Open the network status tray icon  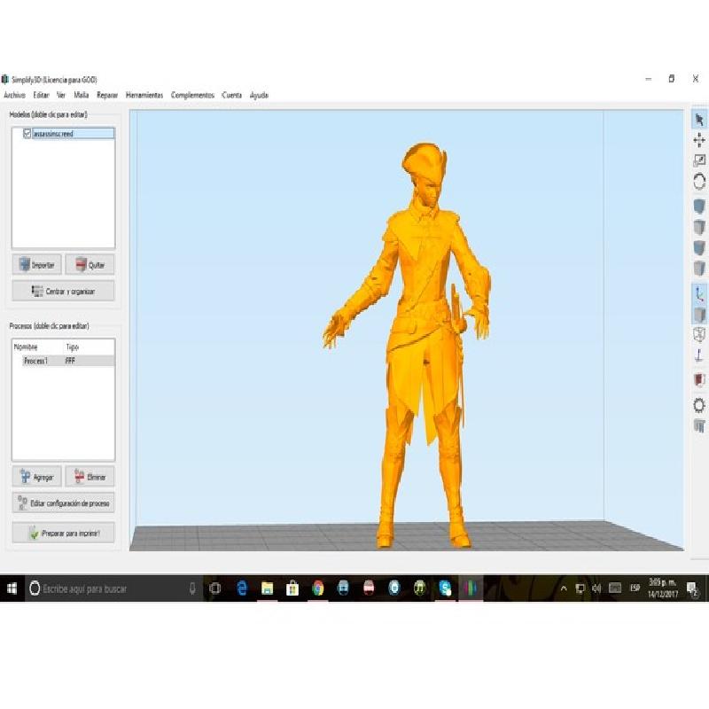(x=580, y=588)
